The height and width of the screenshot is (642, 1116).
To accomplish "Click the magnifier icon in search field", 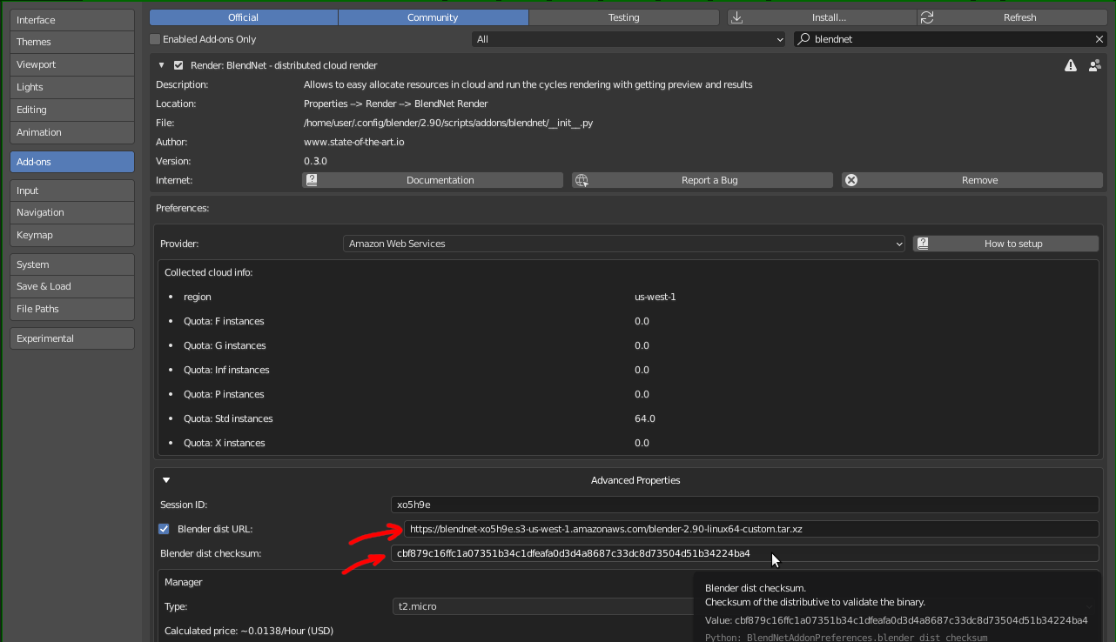I will [803, 39].
